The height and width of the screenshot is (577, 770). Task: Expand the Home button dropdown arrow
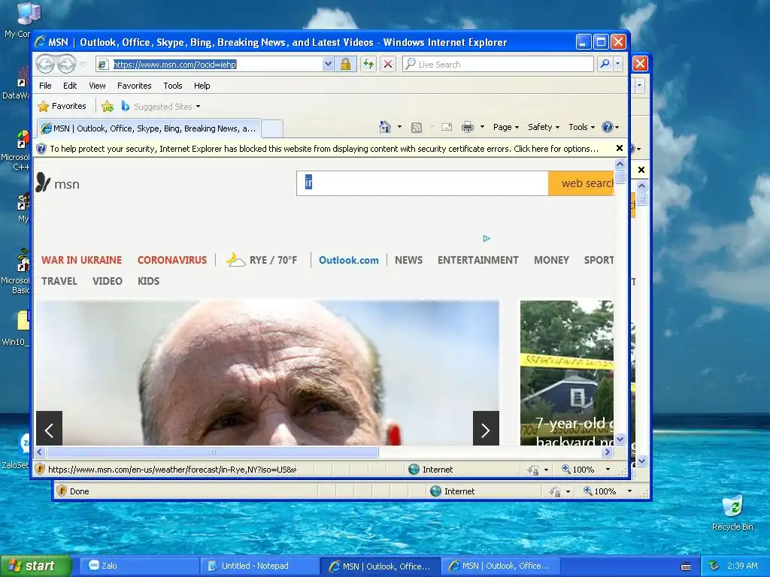point(399,127)
